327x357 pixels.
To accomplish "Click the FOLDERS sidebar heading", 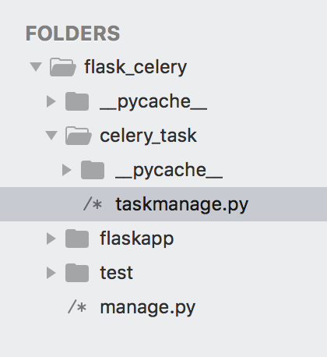I will (x=73, y=34).
